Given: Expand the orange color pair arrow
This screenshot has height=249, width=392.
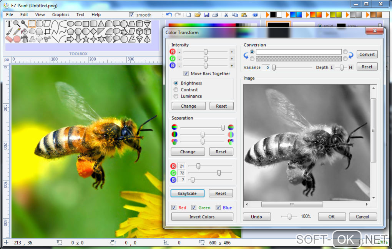Looking at the screenshot, I should (308, 15).
